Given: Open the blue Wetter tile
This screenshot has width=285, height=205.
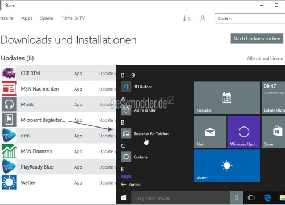Looking at the screenshot, I should click(x=227, y=166).
